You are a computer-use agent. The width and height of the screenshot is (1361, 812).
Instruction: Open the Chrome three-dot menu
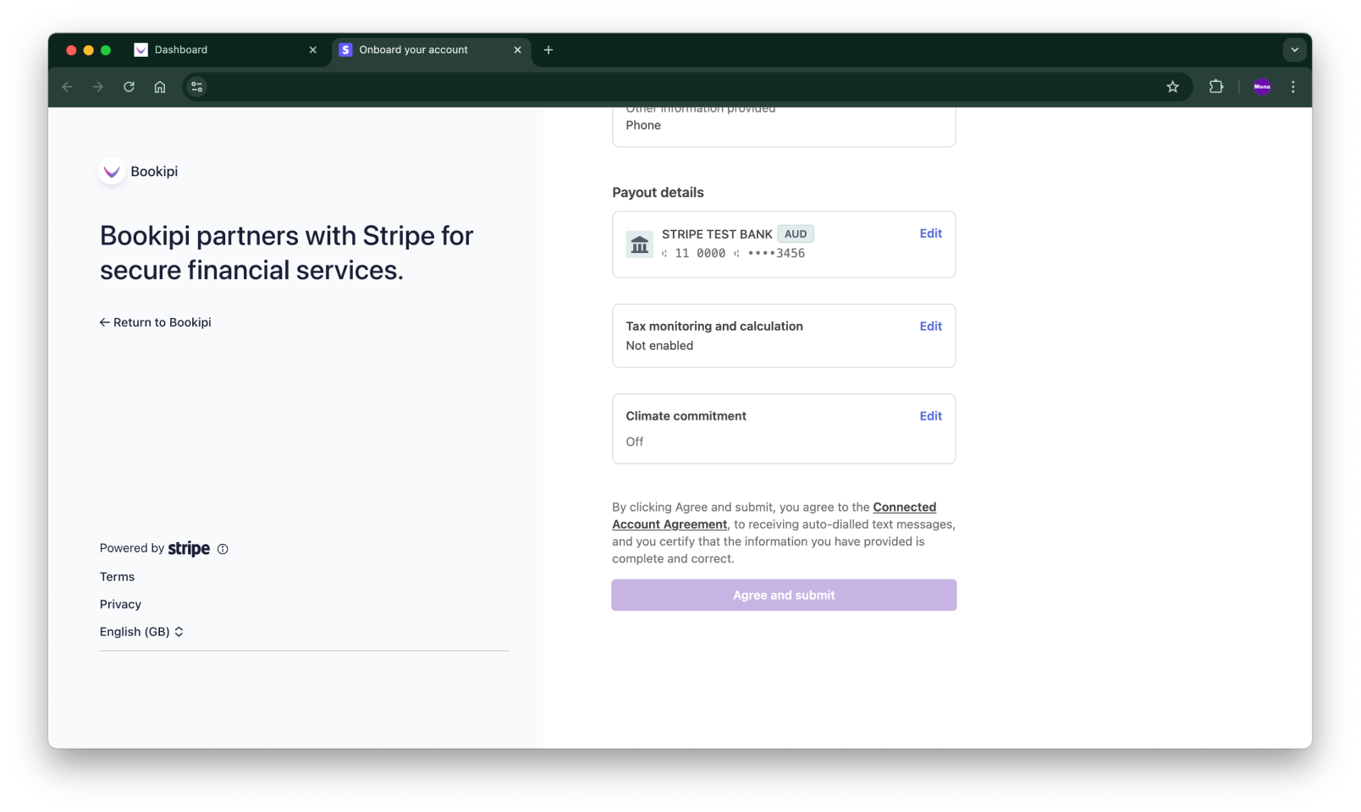pos(1292,86)
